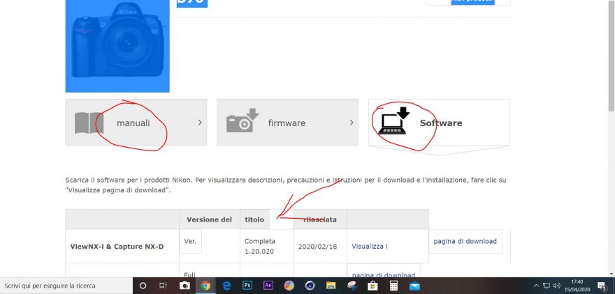Viewport: 615px width, 294px height.
Task: Open the Mail app in taskbar
Action: pos(414,286)
